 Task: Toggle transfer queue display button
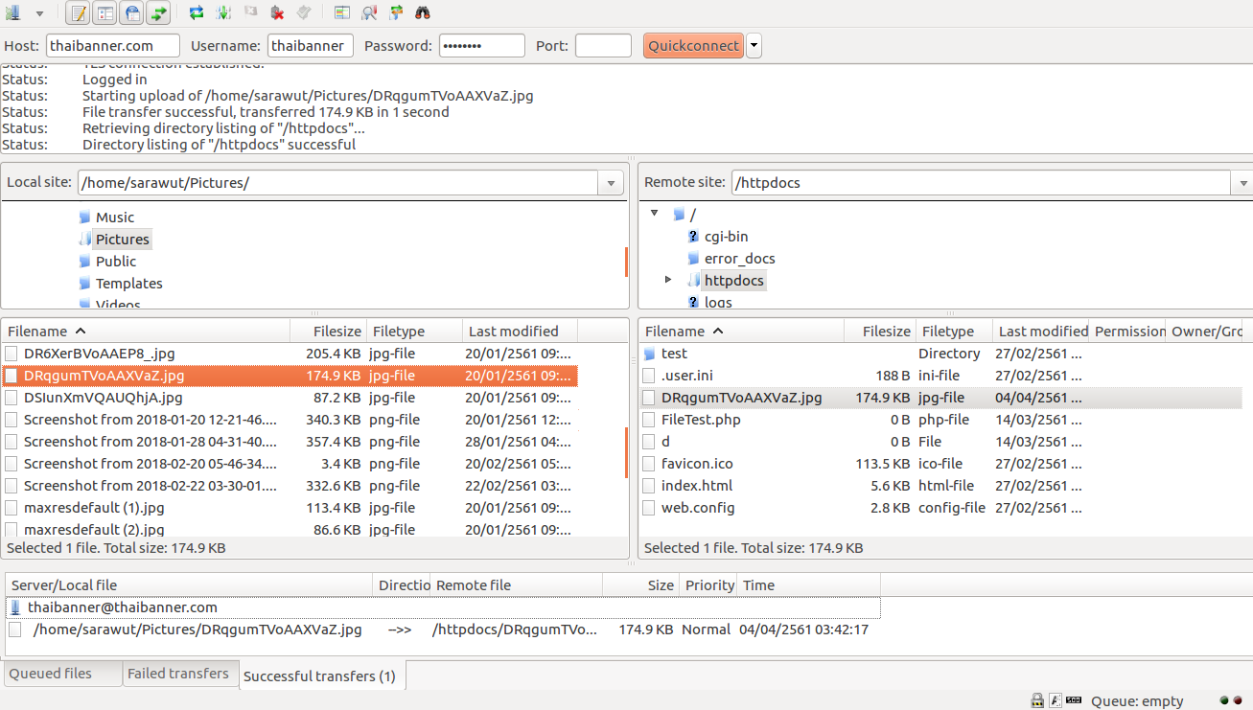tap(158, 12)
